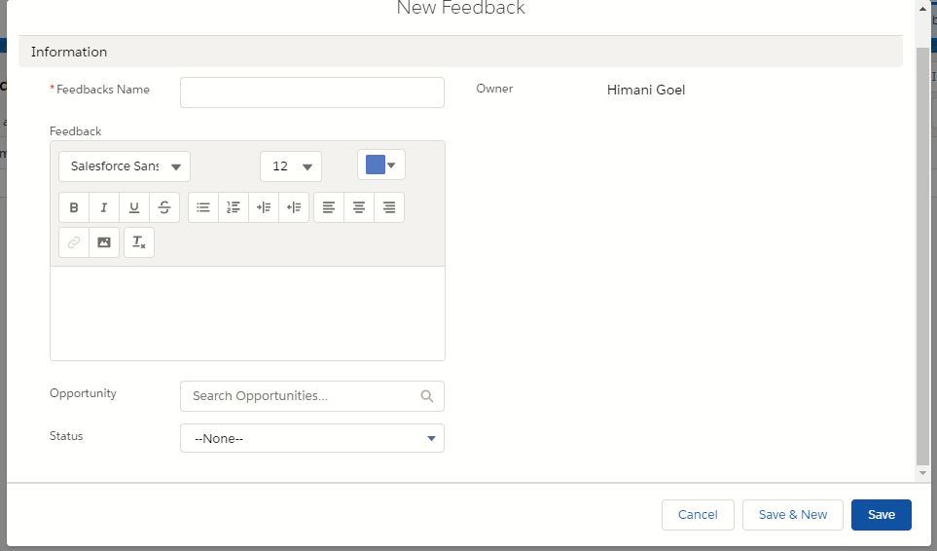Align text to the right

(x=389, y=207)
